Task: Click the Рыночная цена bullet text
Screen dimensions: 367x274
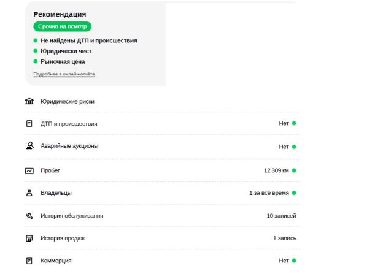Action: point(63,61)
